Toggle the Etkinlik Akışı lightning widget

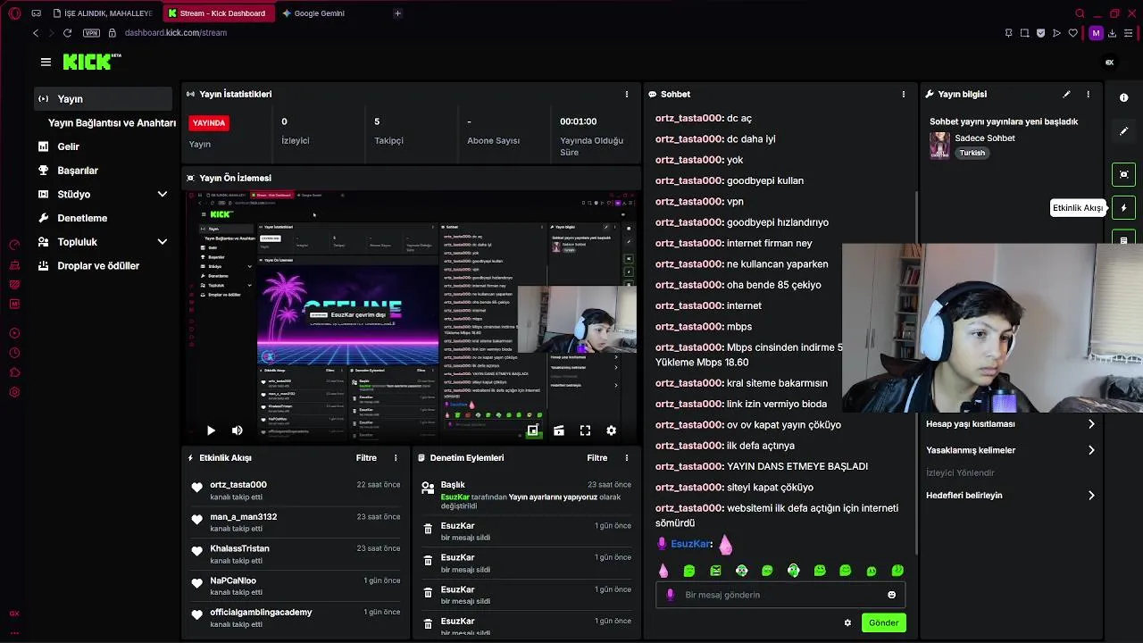coord(1123,208)
